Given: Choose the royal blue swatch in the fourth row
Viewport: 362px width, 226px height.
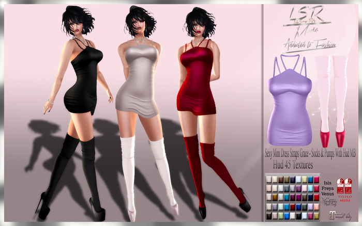Looking at the screenshot, I should pos(298,207).
